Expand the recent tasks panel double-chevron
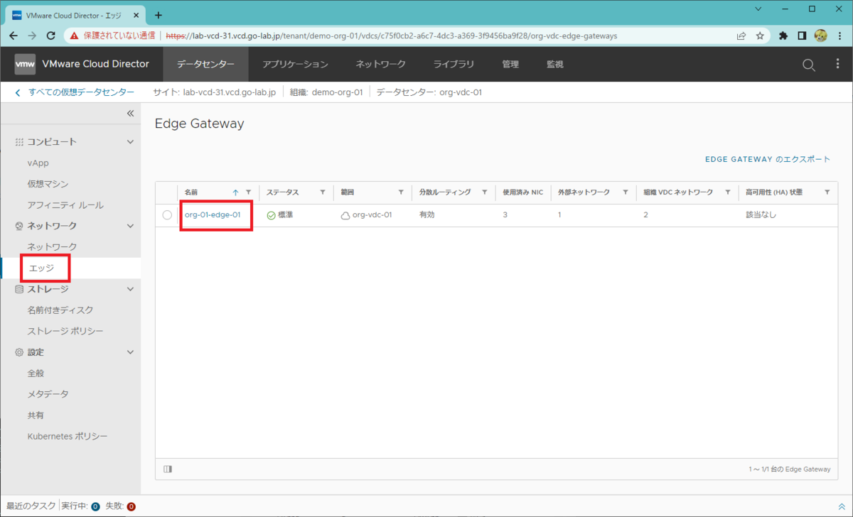 (x=842, y=506)
